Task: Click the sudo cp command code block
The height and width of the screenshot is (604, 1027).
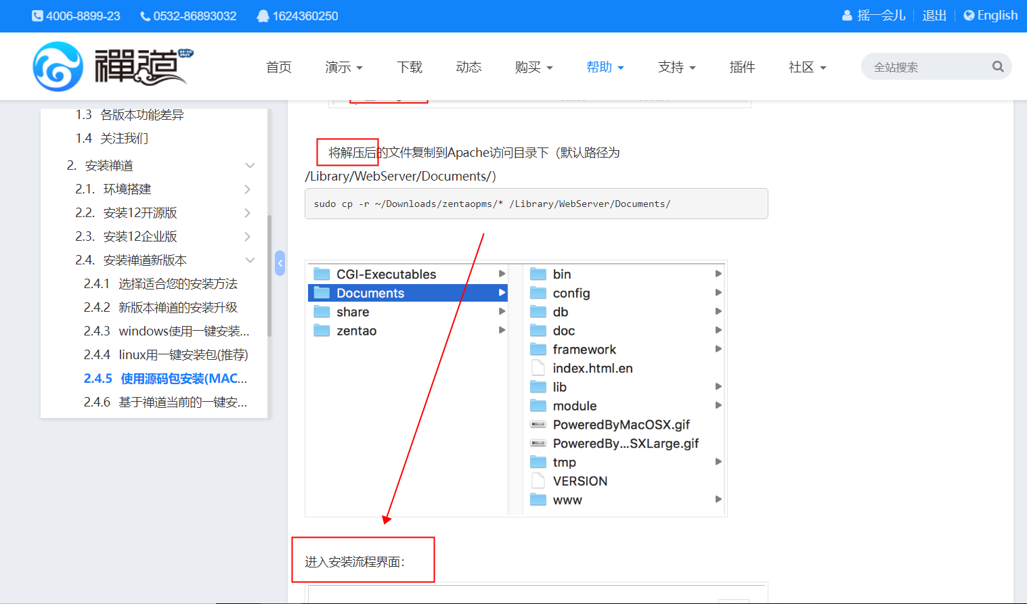Action: 536,204
